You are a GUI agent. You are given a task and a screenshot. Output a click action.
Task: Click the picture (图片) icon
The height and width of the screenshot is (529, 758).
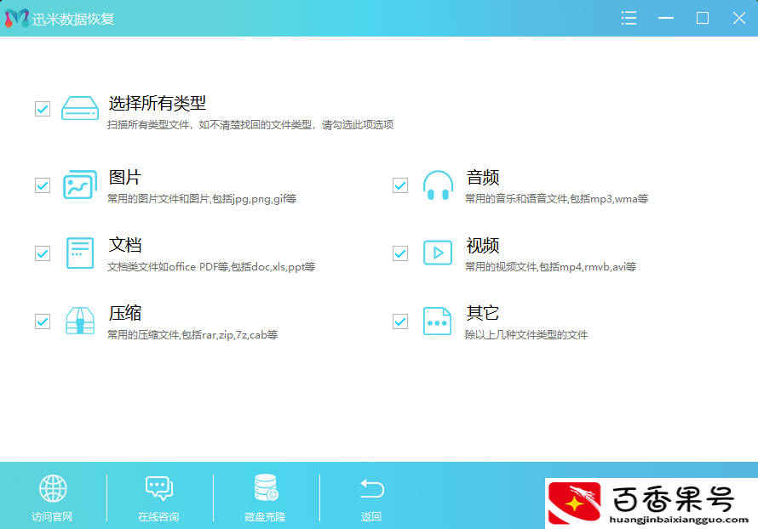[x=80, y=185]
